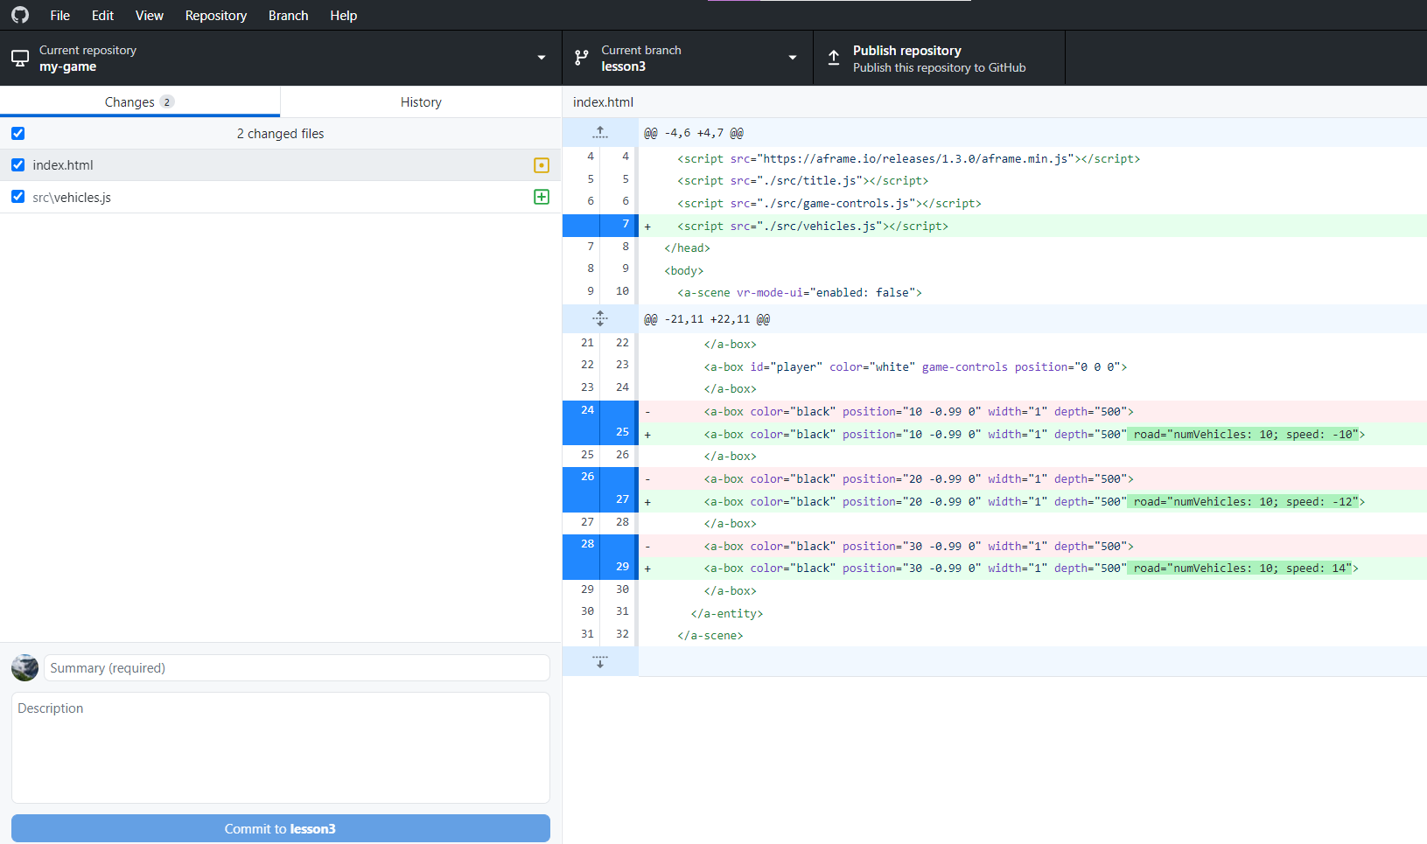Expand diff upward above hunk -4,6

600,132
